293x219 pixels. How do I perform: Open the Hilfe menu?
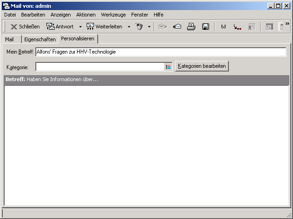159,15
